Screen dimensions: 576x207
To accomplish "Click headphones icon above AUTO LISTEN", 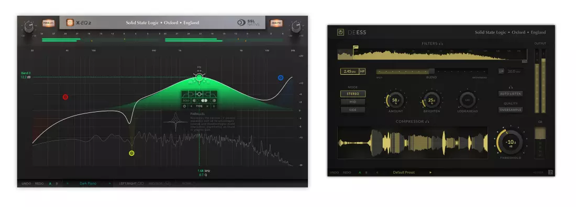I will point(511,87).
